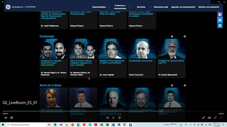This screenshot has height=127, width=227.
Task: Open the more options ellipsis
Action: (221, 118)
